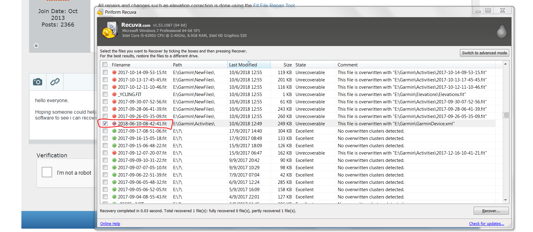The image size is (533, 232).
Task: Sort list by Size column header
Action: click(282, 65)
